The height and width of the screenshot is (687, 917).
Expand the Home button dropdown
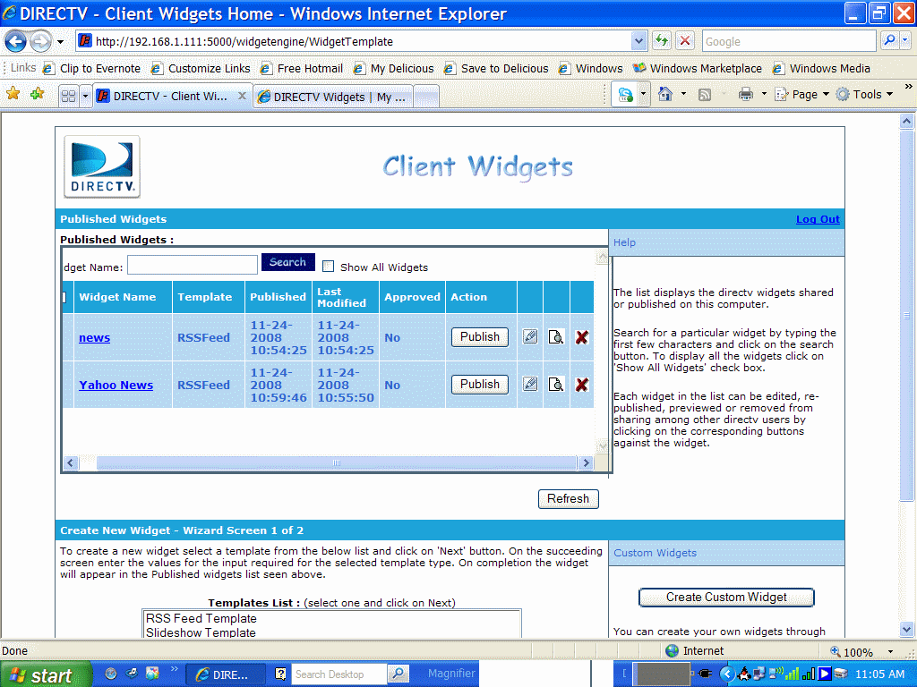683,94
